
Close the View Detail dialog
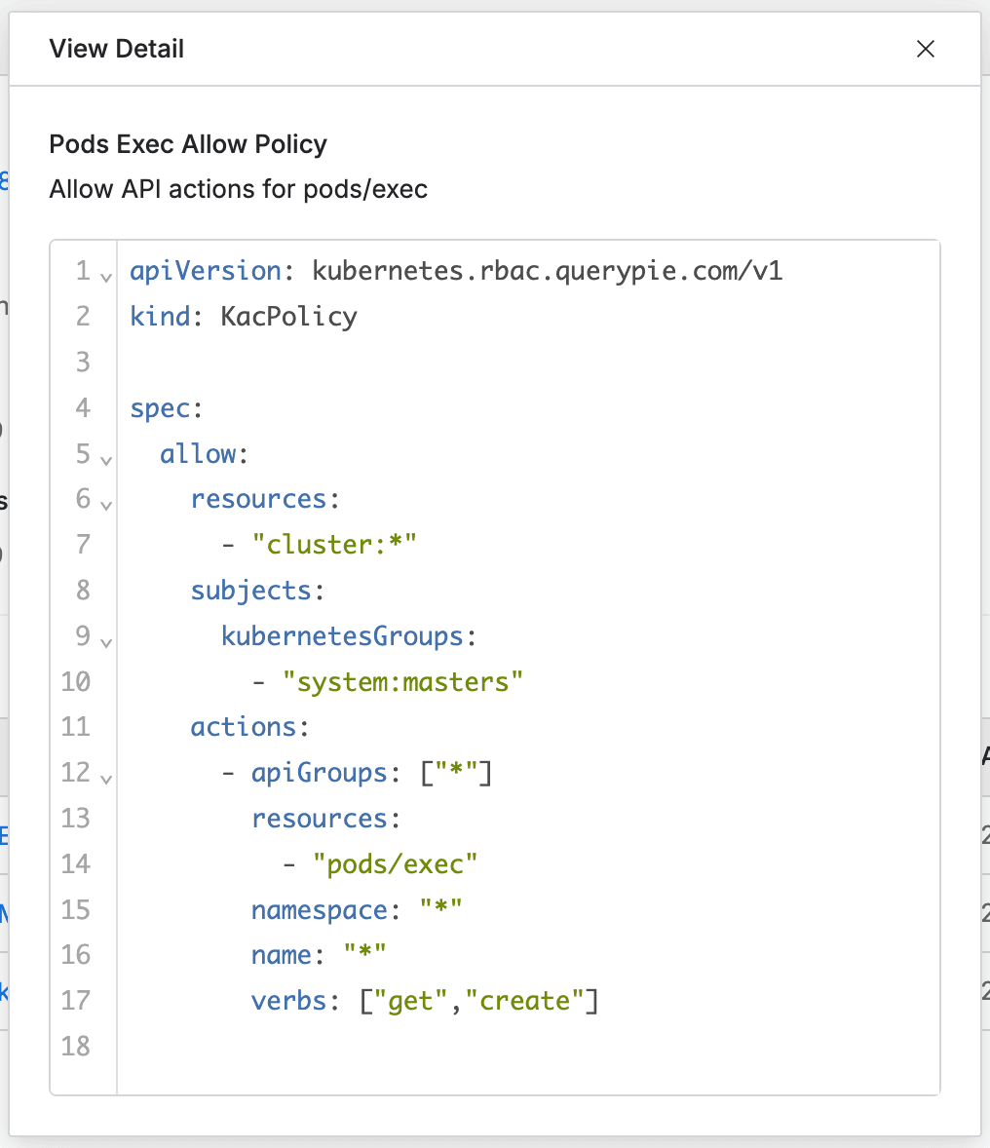click(x=925, y=49)
